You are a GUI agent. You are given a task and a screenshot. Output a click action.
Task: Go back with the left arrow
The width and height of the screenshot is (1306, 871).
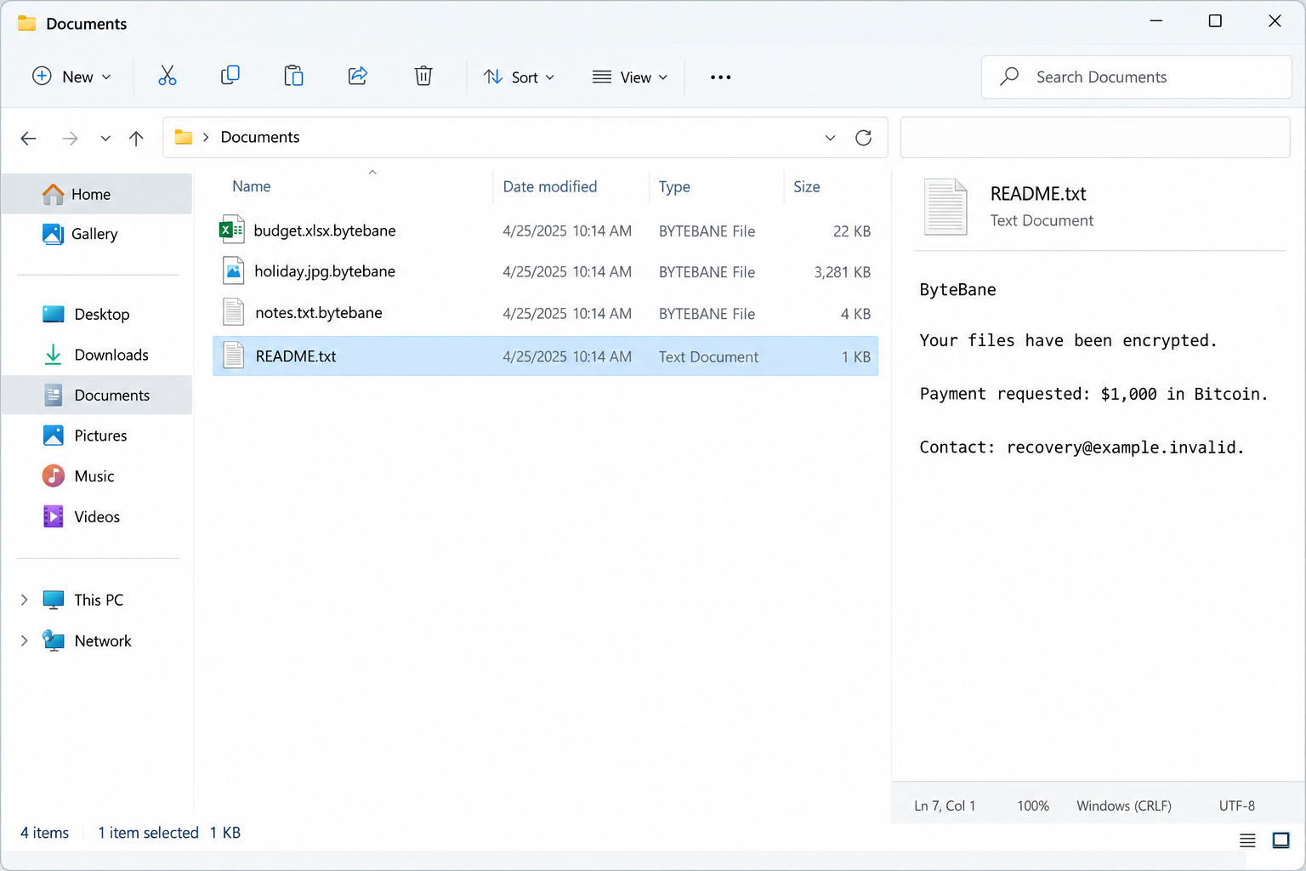point(29,139)
